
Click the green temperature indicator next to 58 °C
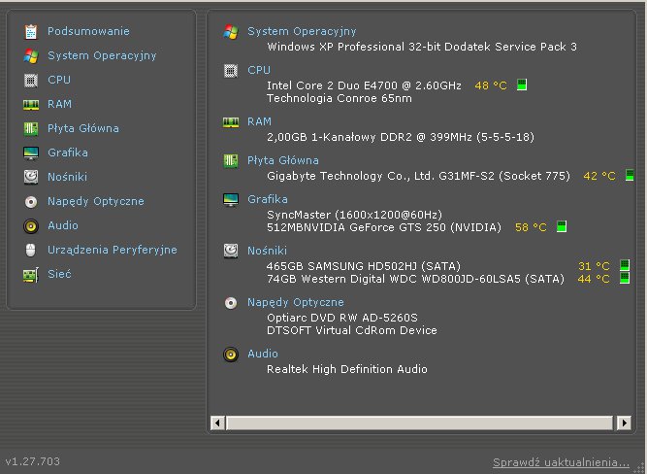pos(562,226)
